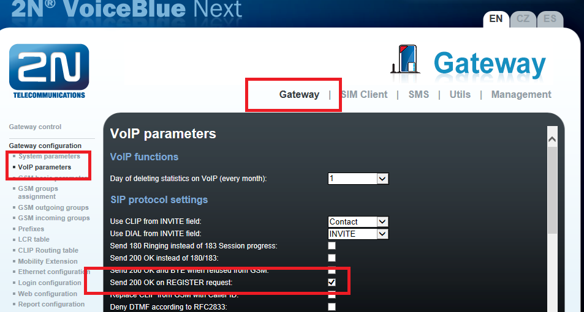Go to the Utils menu

tap(460, 94)
